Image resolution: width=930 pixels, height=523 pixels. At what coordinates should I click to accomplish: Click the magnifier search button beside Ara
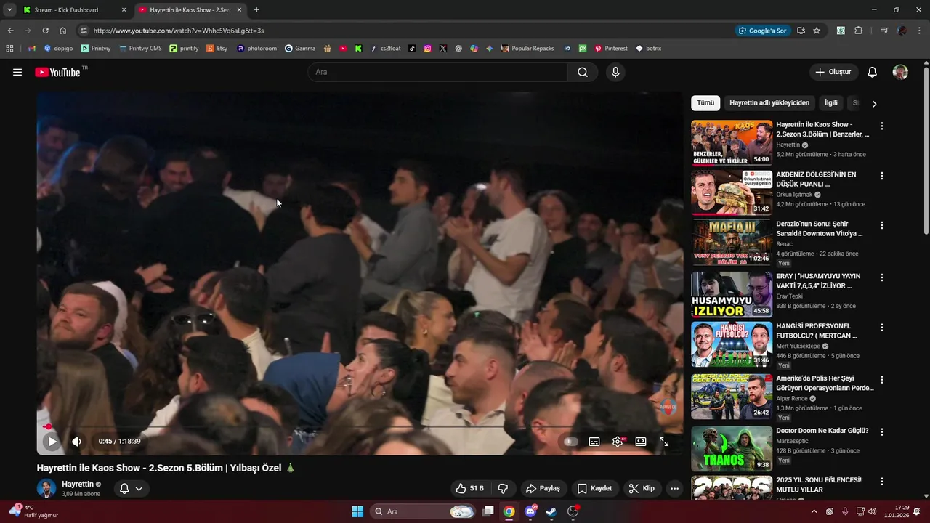583,72
